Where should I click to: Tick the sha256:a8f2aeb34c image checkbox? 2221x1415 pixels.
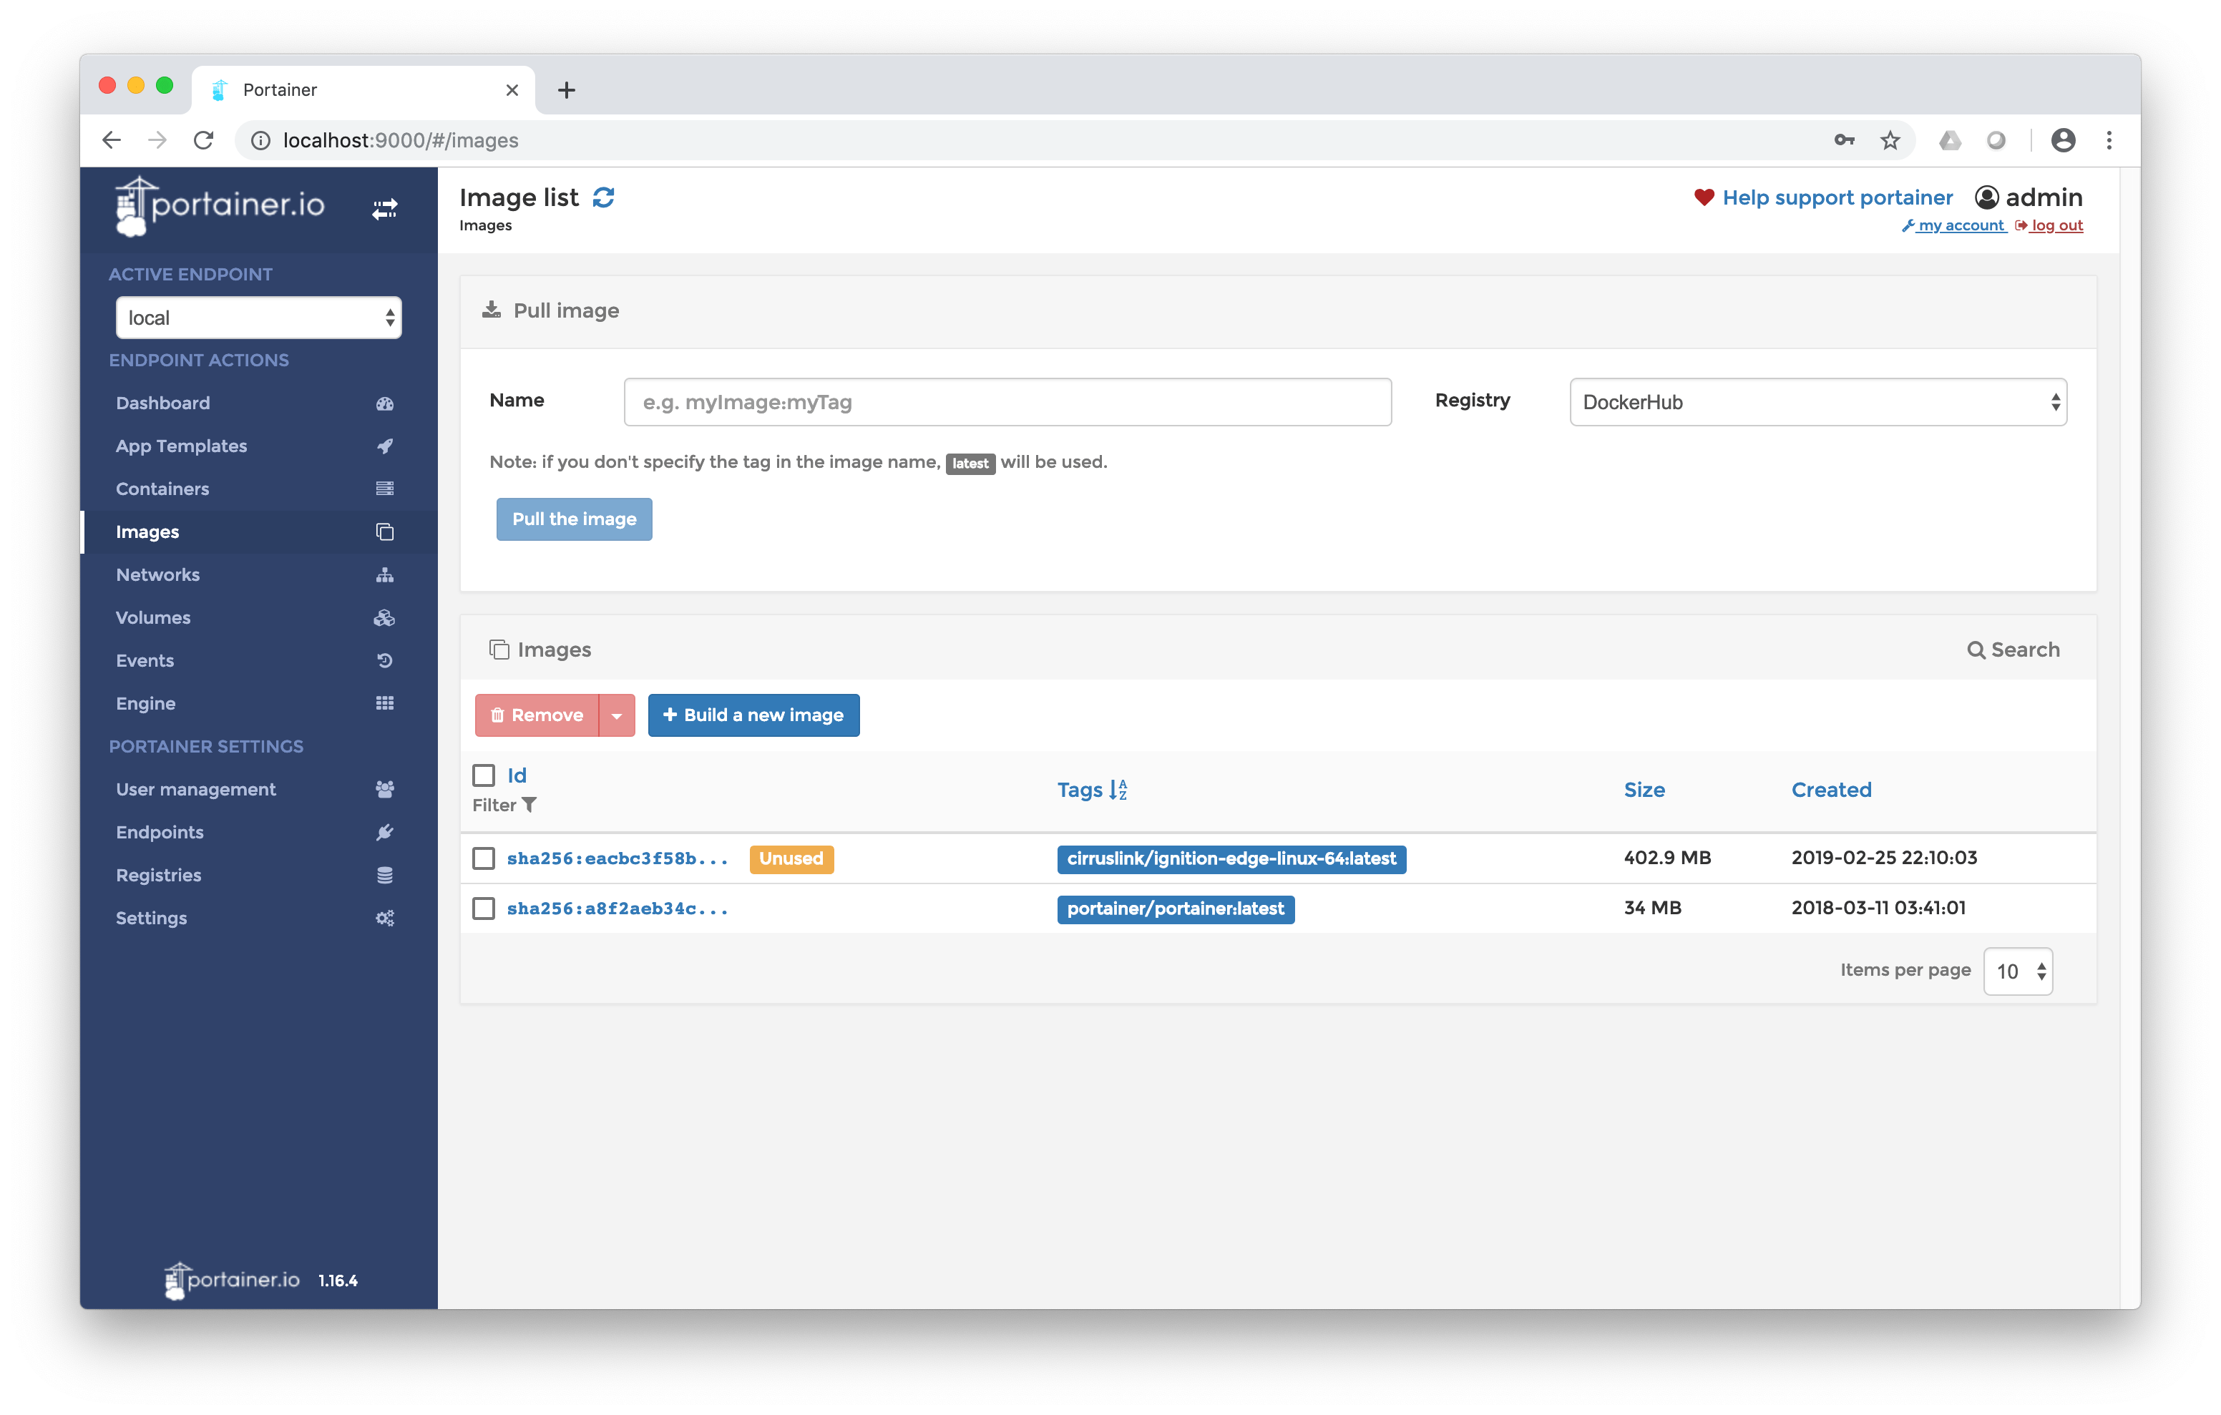coord(484,909)
